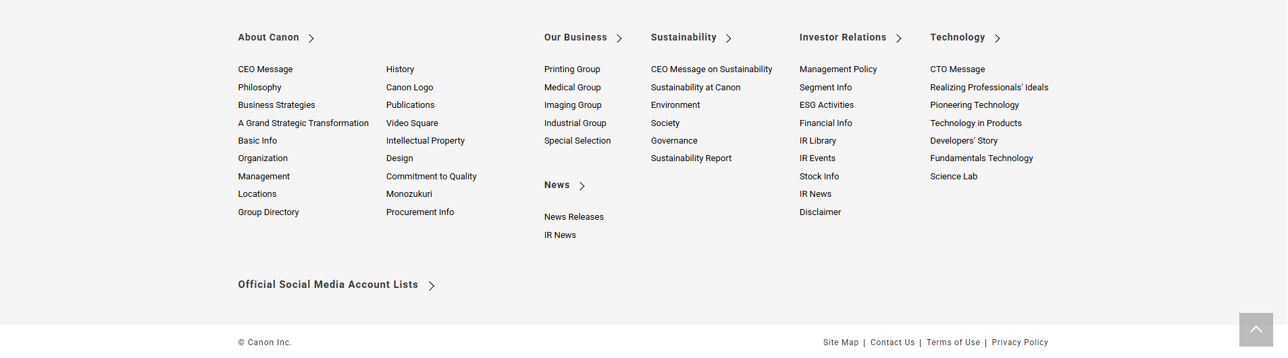The width and height of the screenshot is (1288, 358).
Task: Visit the Sustainability Report page
Action: [691, 158]
